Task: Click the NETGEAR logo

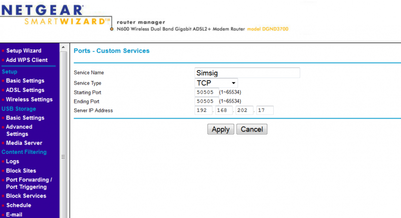Action: (x=42, y=10)
